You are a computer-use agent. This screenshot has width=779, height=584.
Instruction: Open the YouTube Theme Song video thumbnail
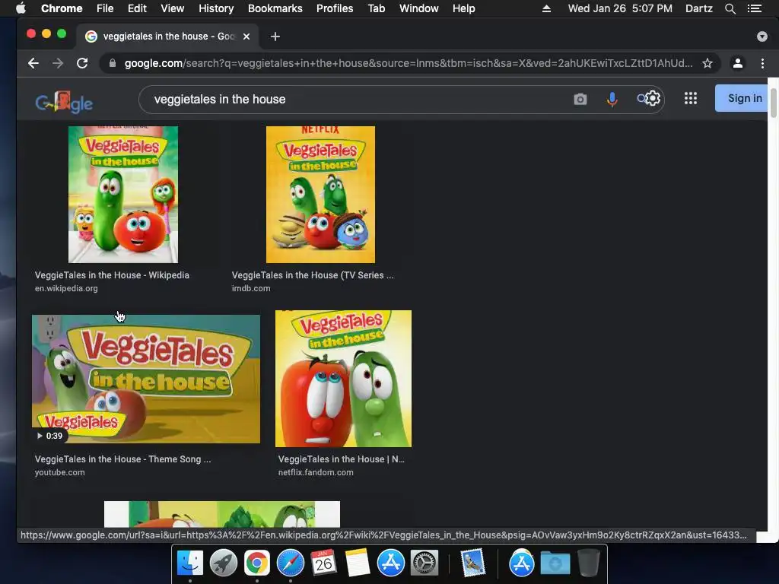click(146, 379)
